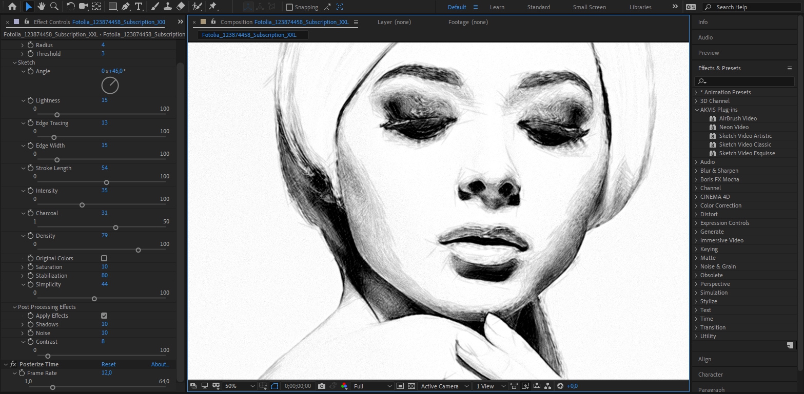
Task: Select the Clone Stamp tool
Action: [168, 7]
